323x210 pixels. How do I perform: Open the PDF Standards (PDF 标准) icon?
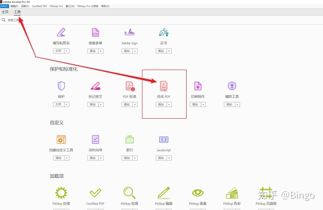(130, 86)
